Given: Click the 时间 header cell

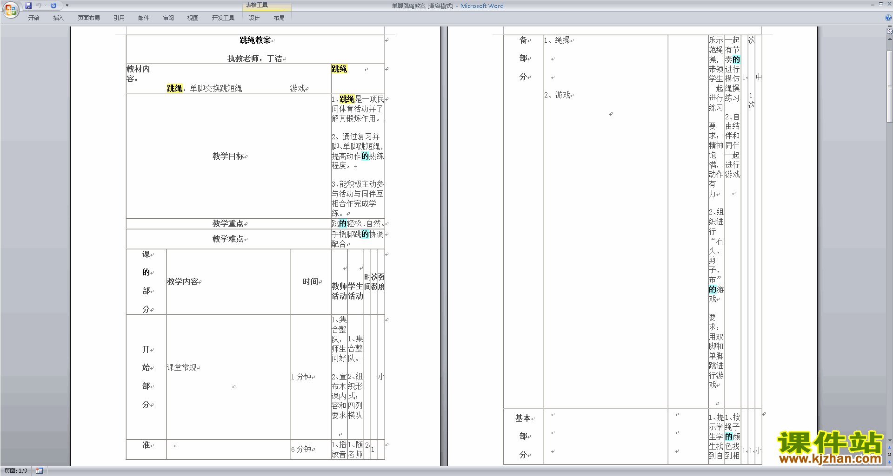Looking at the screenshot, I should (x=311, y=281).
